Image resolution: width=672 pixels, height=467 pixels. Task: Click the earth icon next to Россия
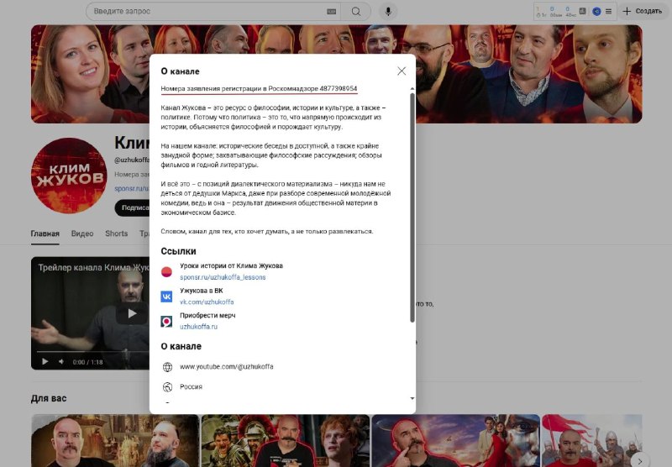click(167, 387)
